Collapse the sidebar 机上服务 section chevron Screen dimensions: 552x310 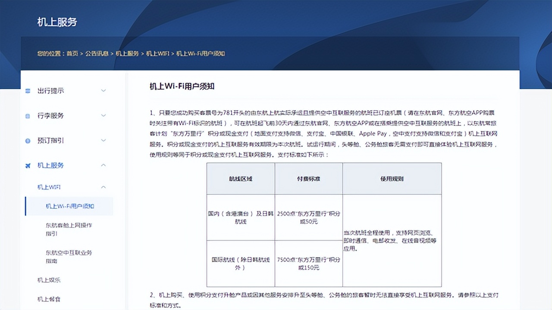coord(103,165)
